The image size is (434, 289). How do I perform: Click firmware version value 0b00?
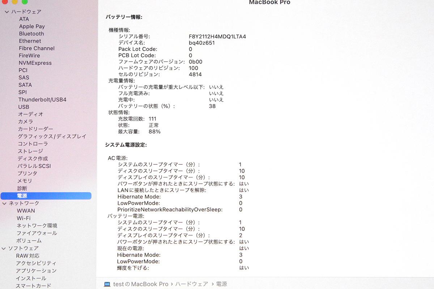[196, 61]
